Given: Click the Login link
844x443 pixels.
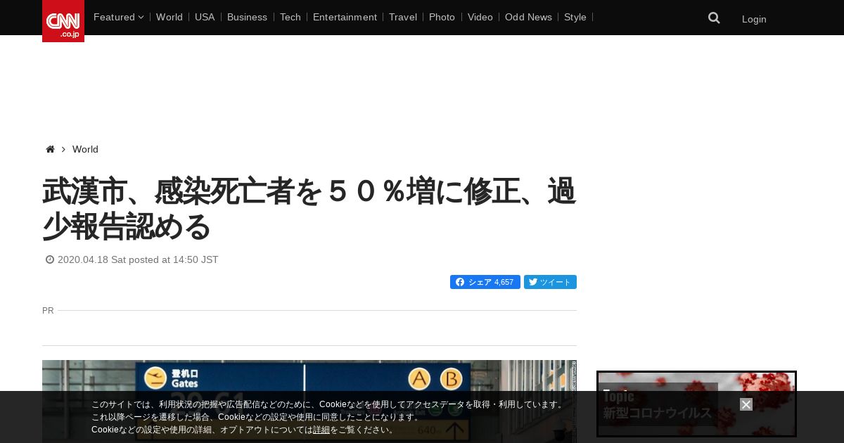Looking at the screenshot, I should pos(754,19).
